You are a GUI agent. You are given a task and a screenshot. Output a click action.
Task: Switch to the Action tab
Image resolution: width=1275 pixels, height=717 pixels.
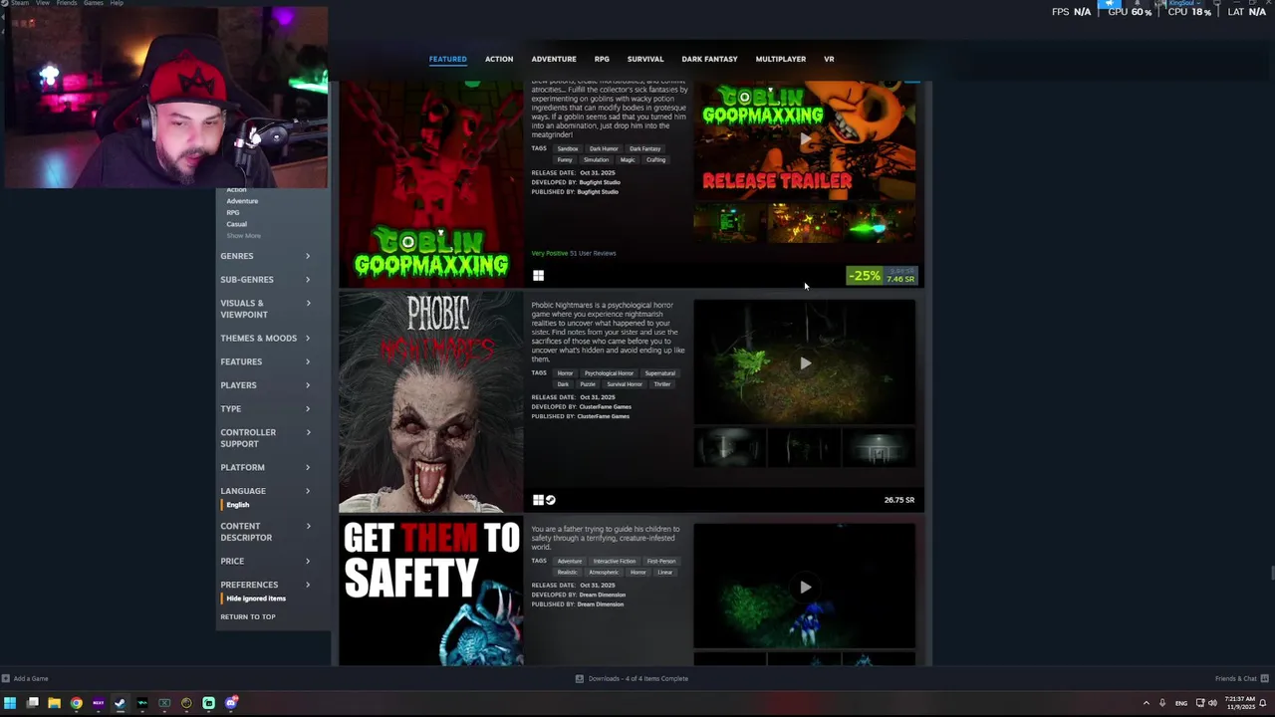point(499,59)
